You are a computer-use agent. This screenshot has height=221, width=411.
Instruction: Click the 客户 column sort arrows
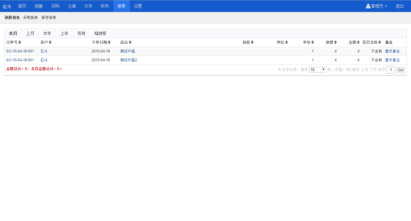pos(50,42)
